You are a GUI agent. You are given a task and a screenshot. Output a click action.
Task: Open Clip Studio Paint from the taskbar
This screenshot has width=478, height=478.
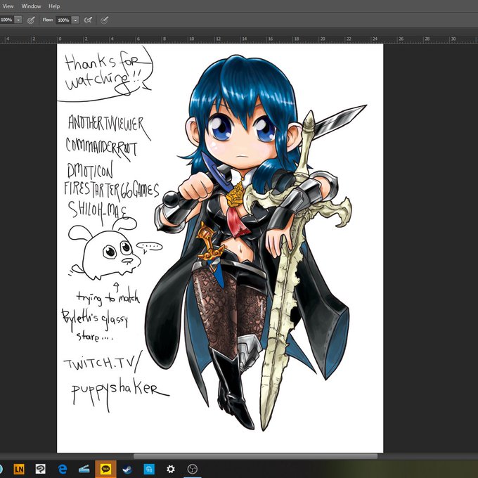40,469
